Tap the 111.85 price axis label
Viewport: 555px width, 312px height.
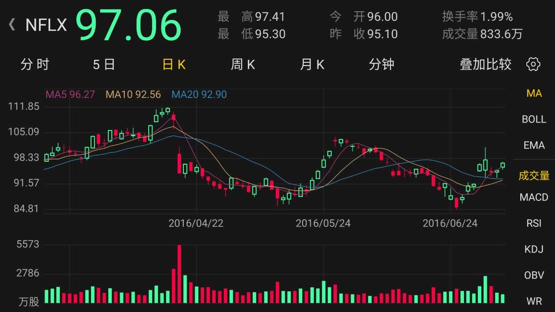pos(24,107)
